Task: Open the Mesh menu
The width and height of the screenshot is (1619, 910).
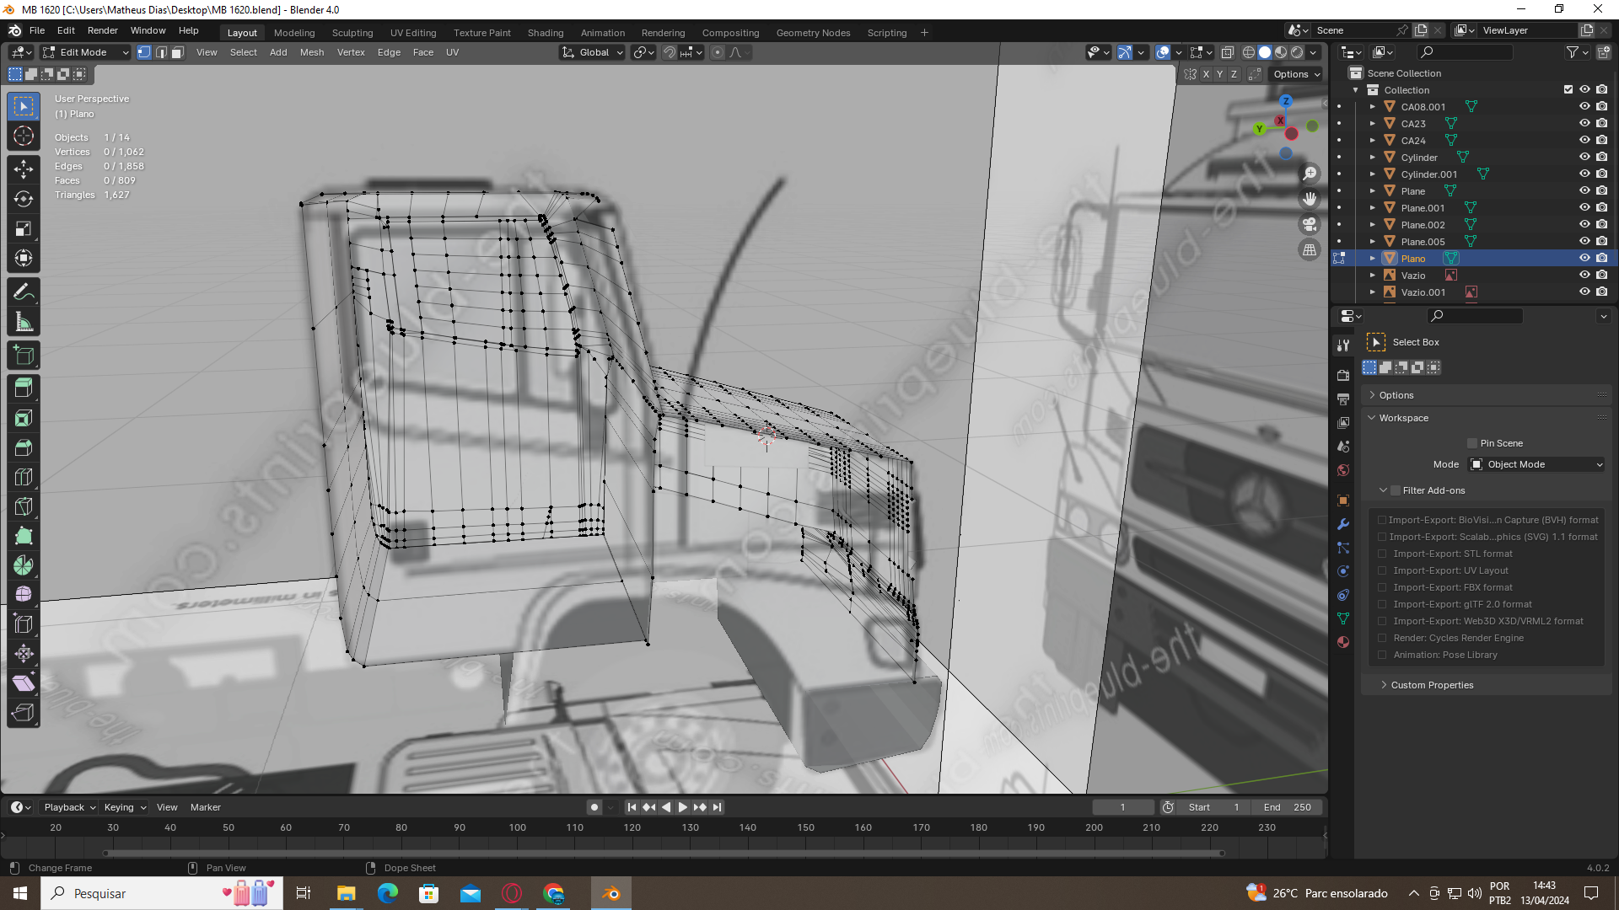Action: click(311, 52)
